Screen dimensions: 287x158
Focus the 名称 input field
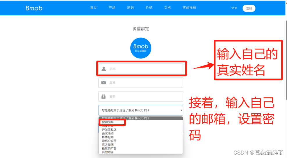(140, 69)
